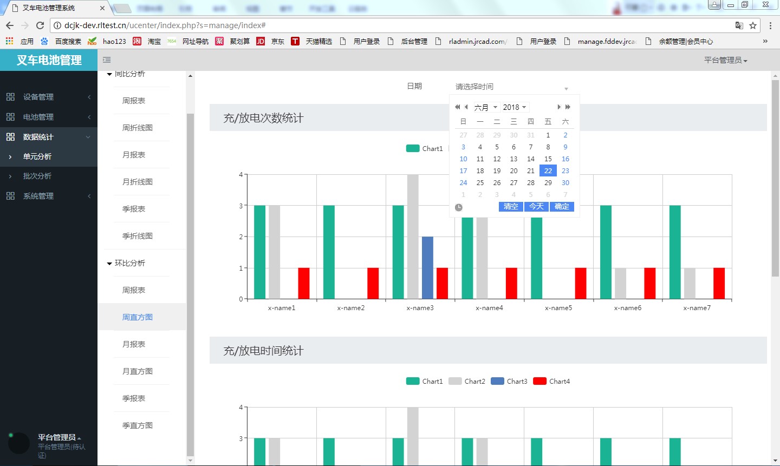The image size is (780, 466).
Task: Click the 确定 button in calendar
Action: click(562, 207)
